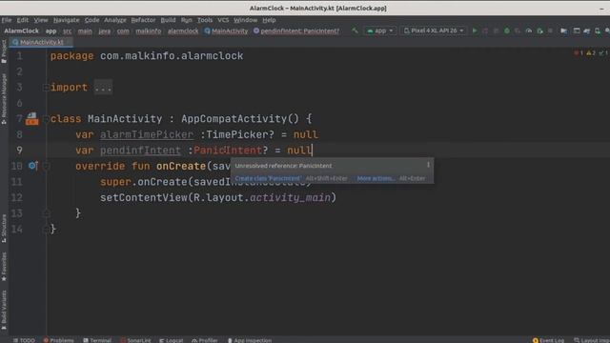Click the Apply Changes icon after Run
Viewport: 610px width, 343px height.
click(x=485, y=30)
